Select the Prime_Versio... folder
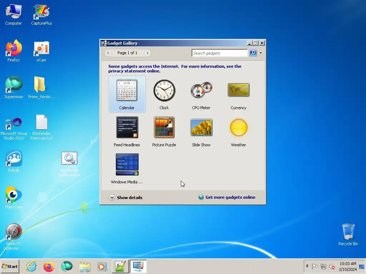Viewport: 366px width, 274px height. [x=41, y=88]
